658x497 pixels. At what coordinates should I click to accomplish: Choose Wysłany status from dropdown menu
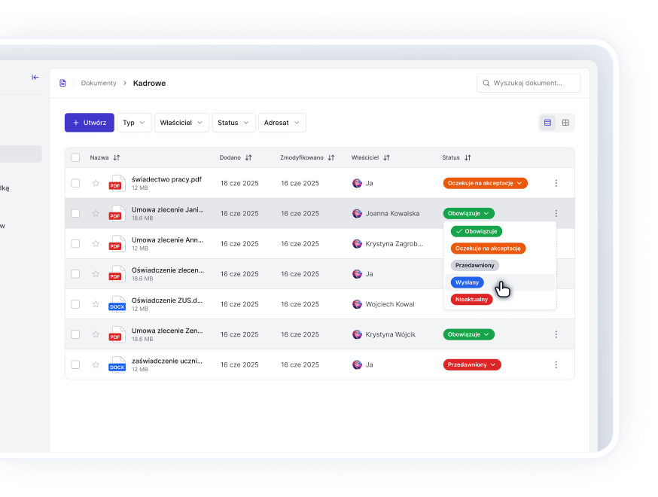pos(466,282)
